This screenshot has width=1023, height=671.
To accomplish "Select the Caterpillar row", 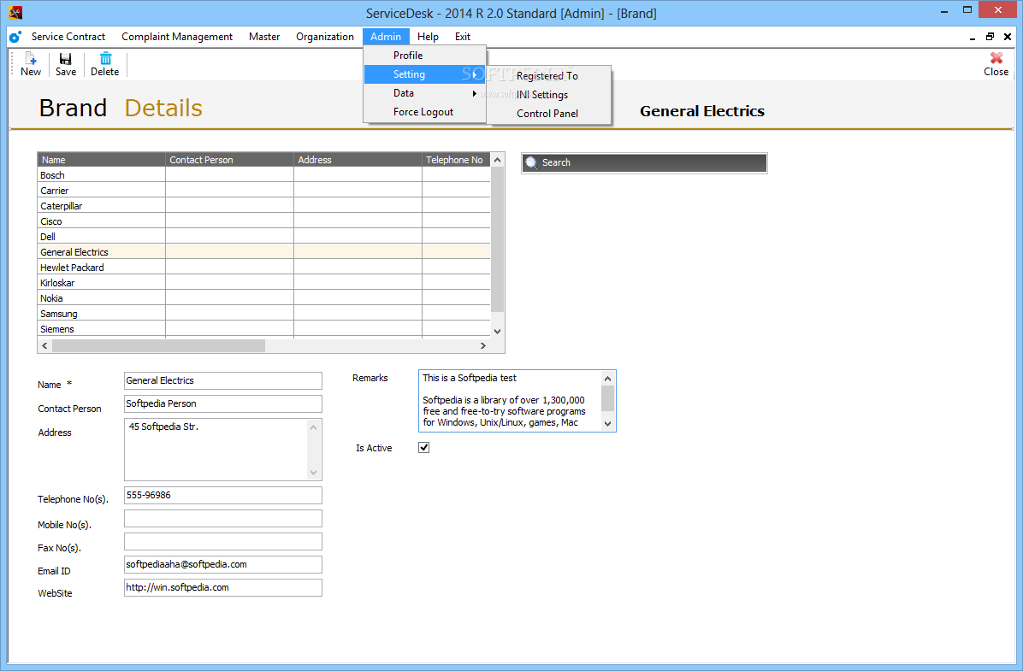I will click(x=264, y=206).
